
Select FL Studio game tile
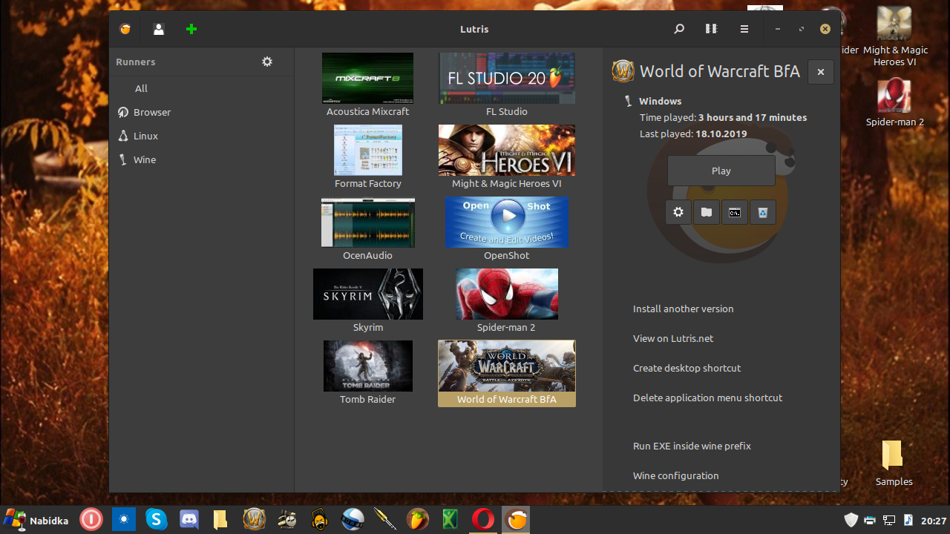(507, 85)
